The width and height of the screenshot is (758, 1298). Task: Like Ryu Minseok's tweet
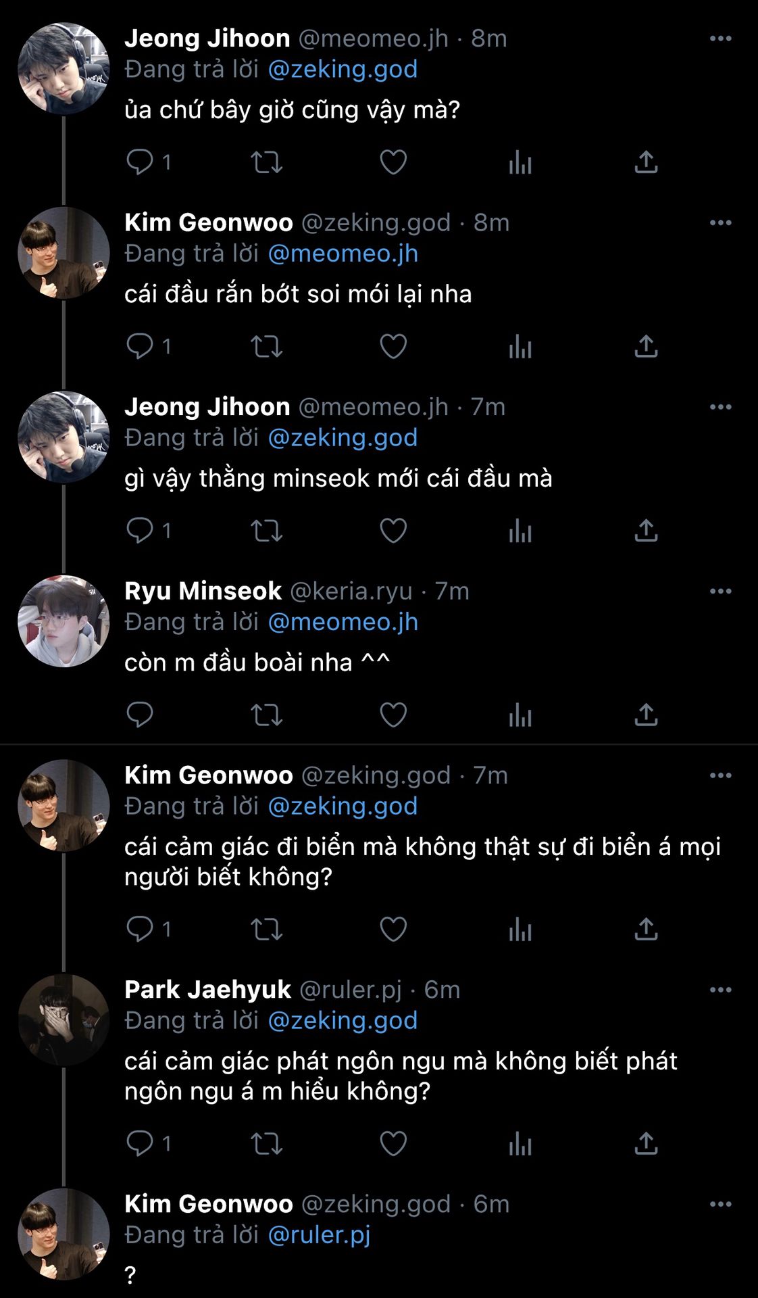pos(393,715)
